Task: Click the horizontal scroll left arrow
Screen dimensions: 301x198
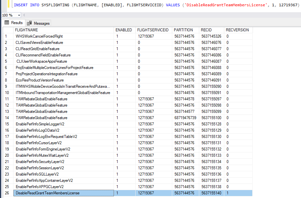Action: tap(24, 15)
